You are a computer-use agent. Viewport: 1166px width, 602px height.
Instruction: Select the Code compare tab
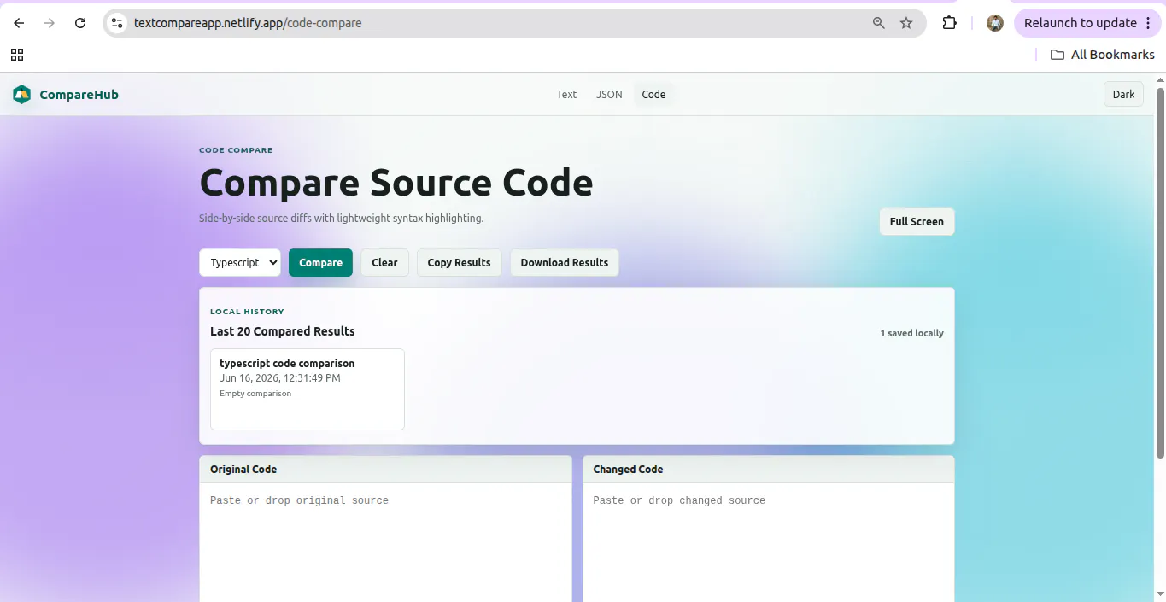click(653, 95)
